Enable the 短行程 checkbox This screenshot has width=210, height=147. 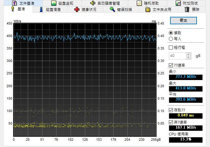[171, 47]
